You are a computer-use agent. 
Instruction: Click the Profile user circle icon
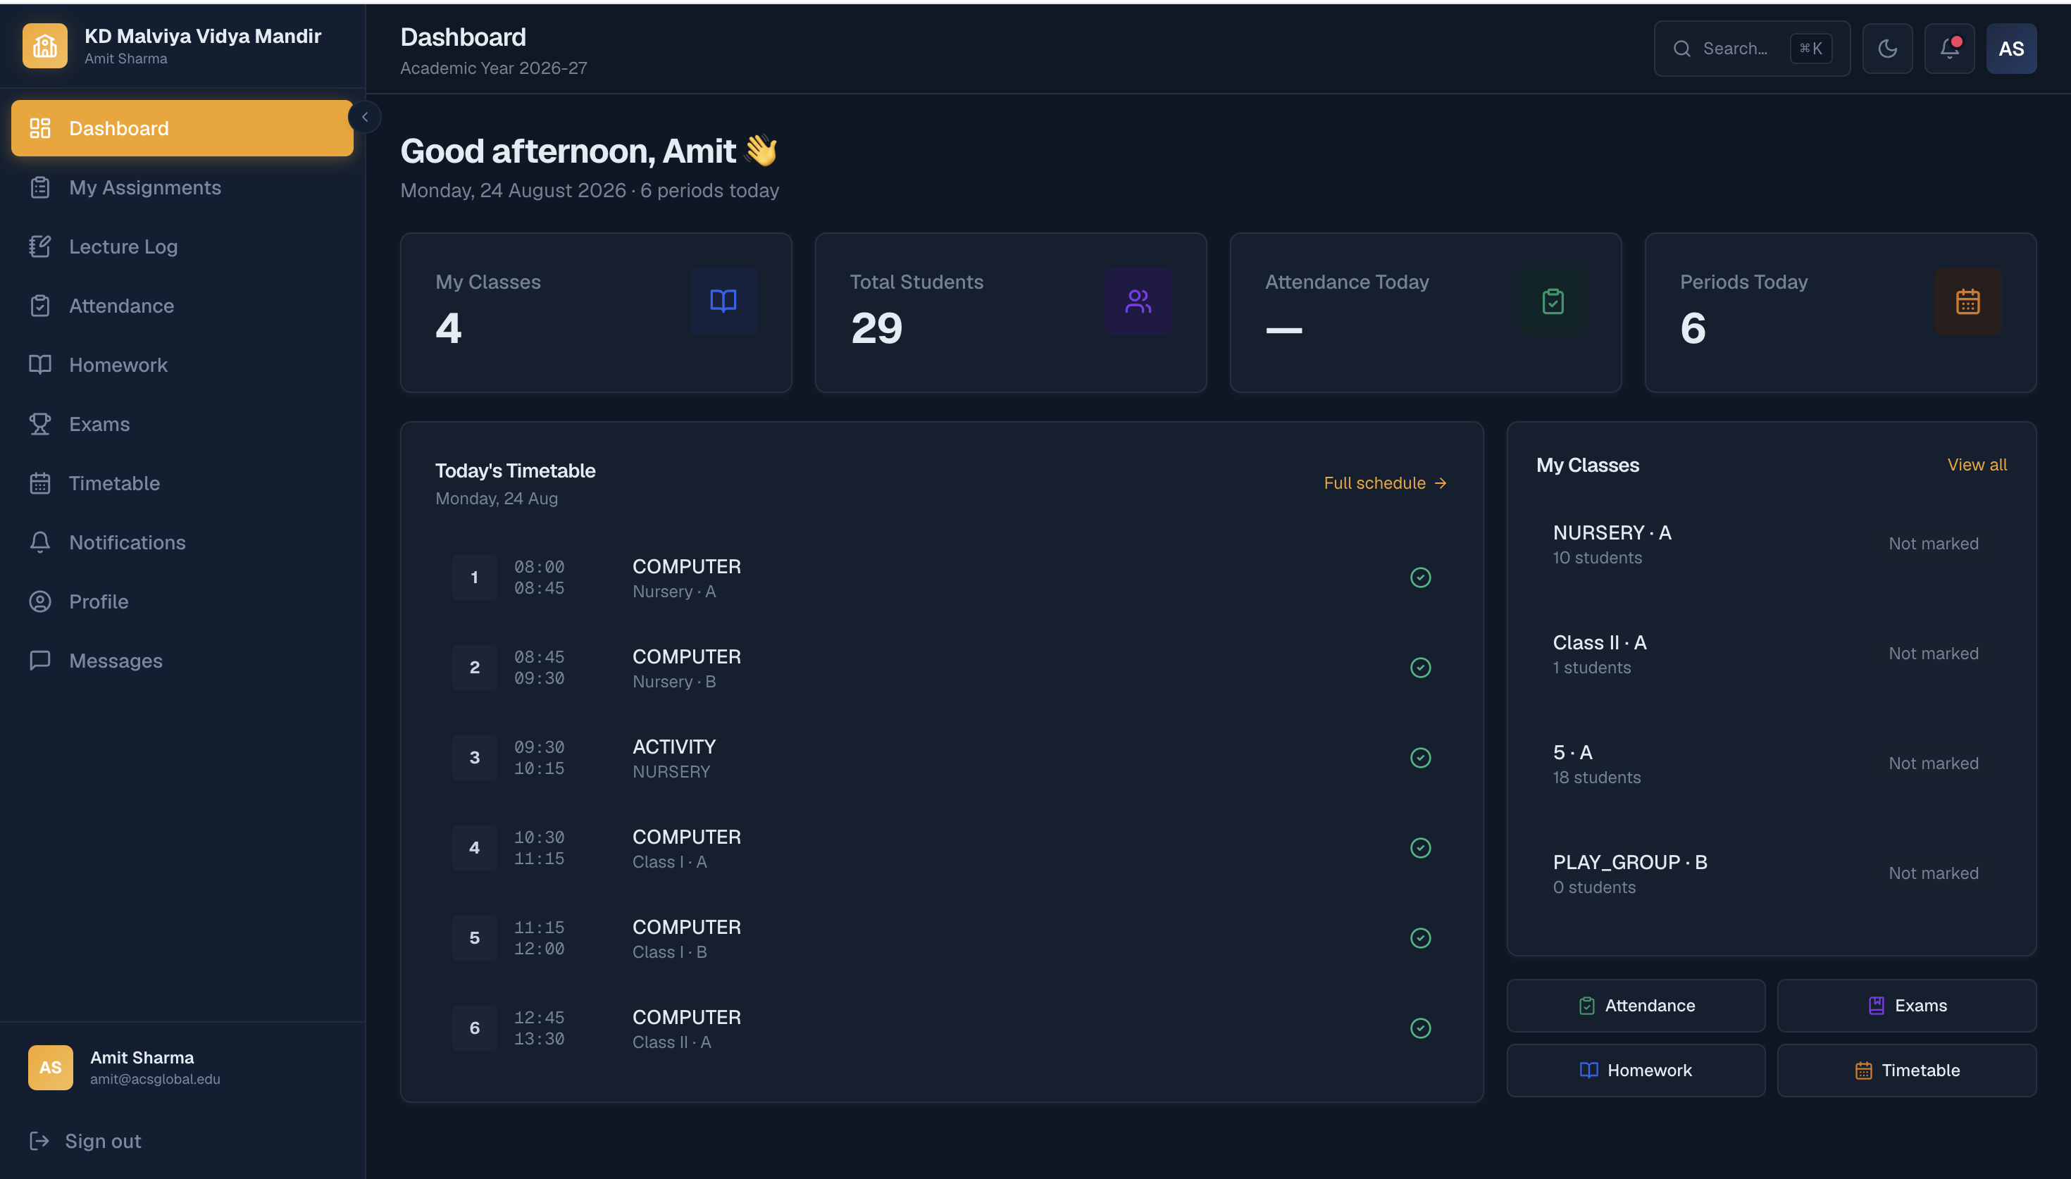[39, 601]
